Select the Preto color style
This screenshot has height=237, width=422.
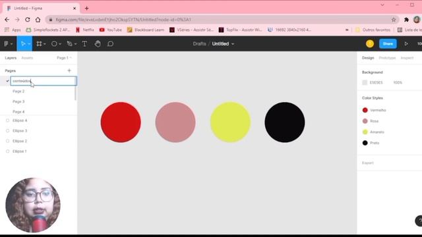[371, 143]
